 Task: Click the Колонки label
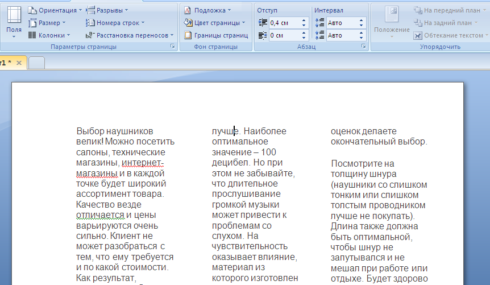(x=52, y=35)
